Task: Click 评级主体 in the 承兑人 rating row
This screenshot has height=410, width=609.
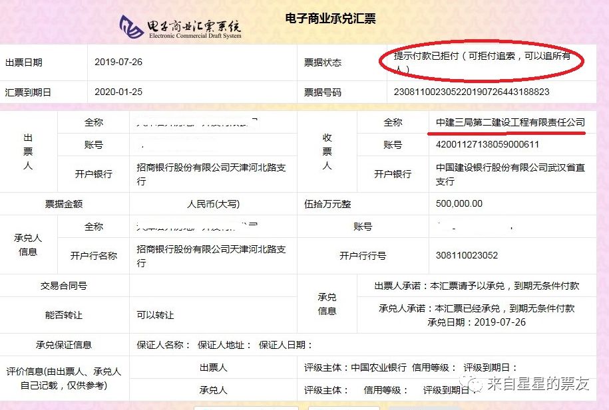Action: 326,390
